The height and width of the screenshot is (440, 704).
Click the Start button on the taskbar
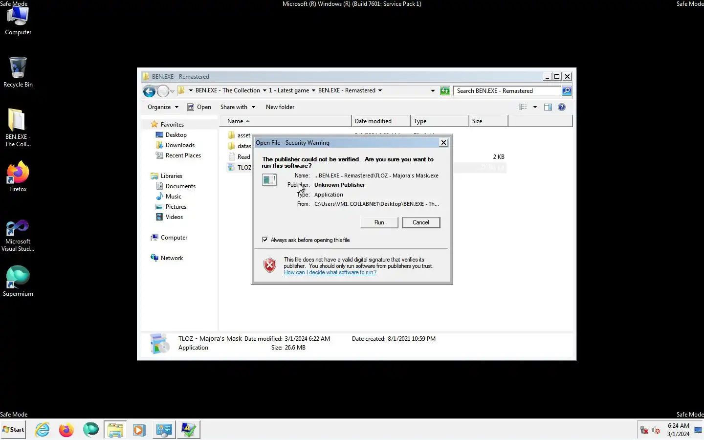pyautogui.click(x=13, y=430)
